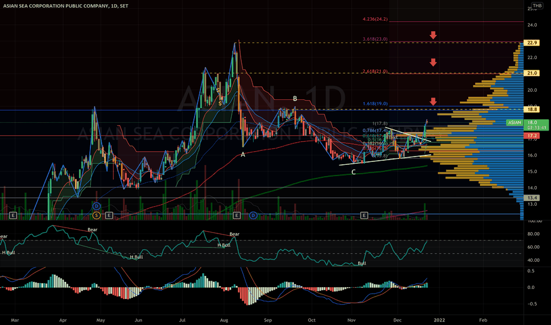Click the 2022 label on the time axis
Viewport: 551px width, 325px height.
click(439, 320)
